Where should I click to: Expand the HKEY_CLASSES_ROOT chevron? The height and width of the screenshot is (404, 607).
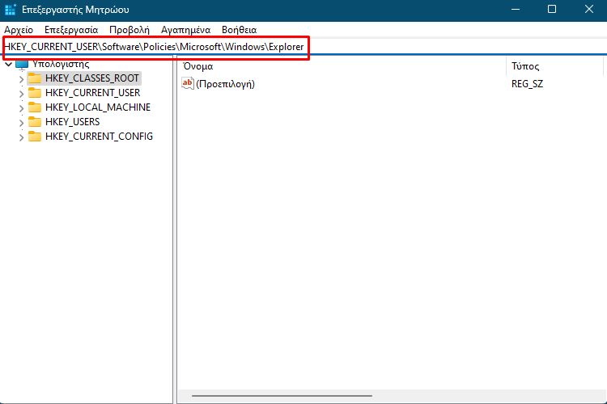[21, 79]
